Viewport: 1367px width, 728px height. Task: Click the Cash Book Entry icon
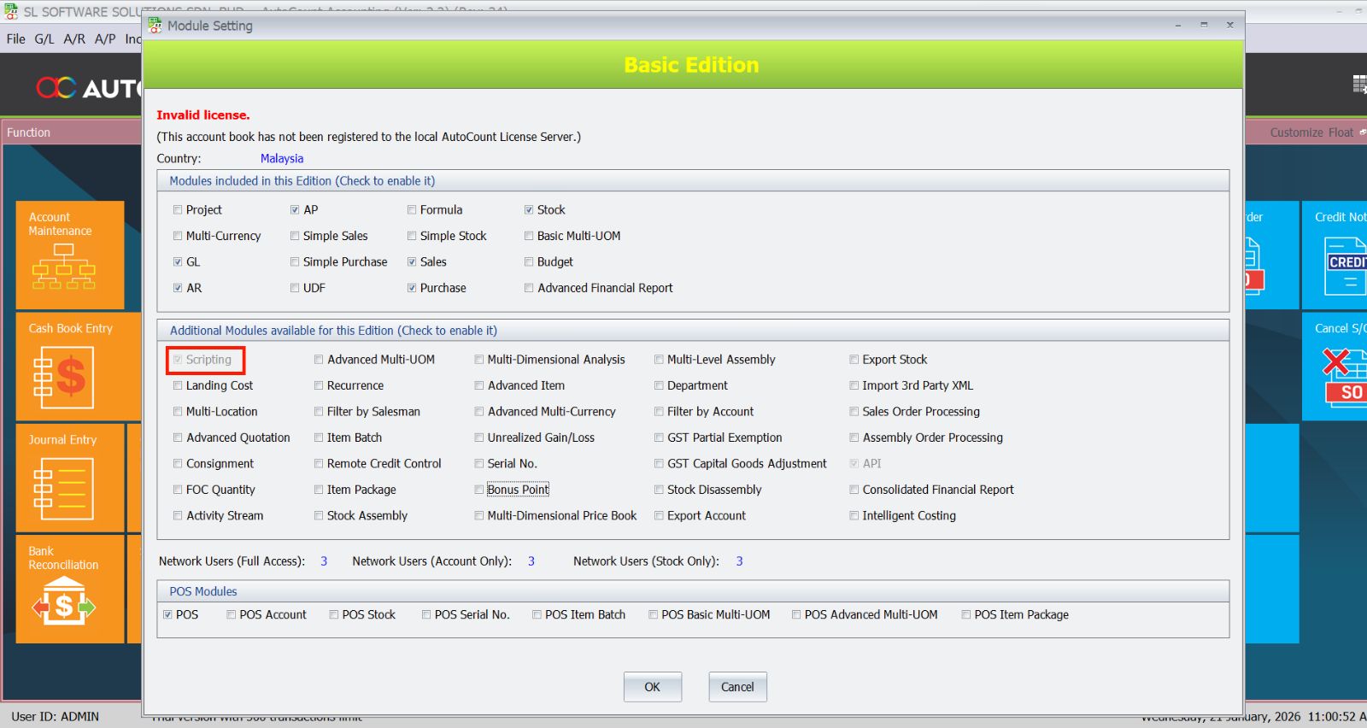(x=63, y=378)
